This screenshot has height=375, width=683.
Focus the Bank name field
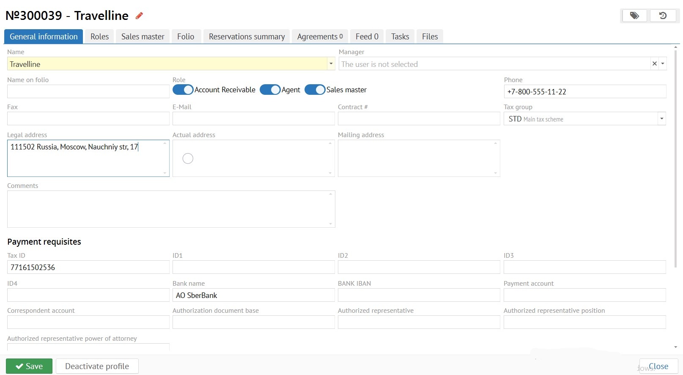pyautogui.click(x=253, y=295)
